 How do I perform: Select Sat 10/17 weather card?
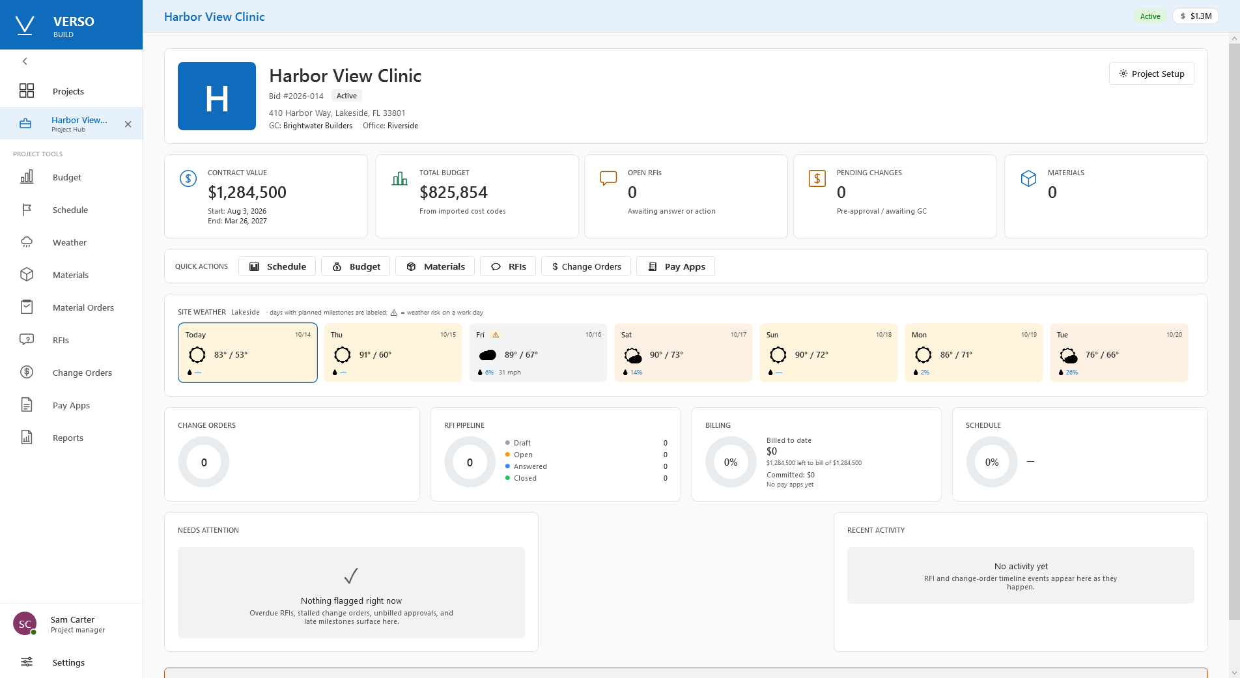pyautogui.click(x=683, y=353)
